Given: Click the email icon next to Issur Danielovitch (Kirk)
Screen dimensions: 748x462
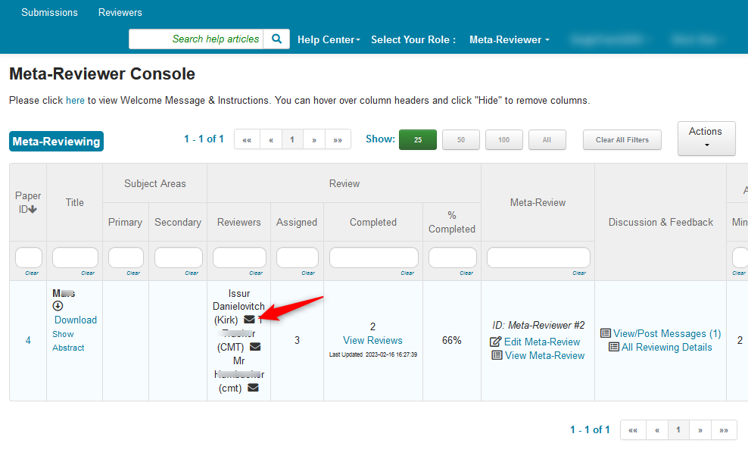Looking at the screenshot, I should point(249,320).
